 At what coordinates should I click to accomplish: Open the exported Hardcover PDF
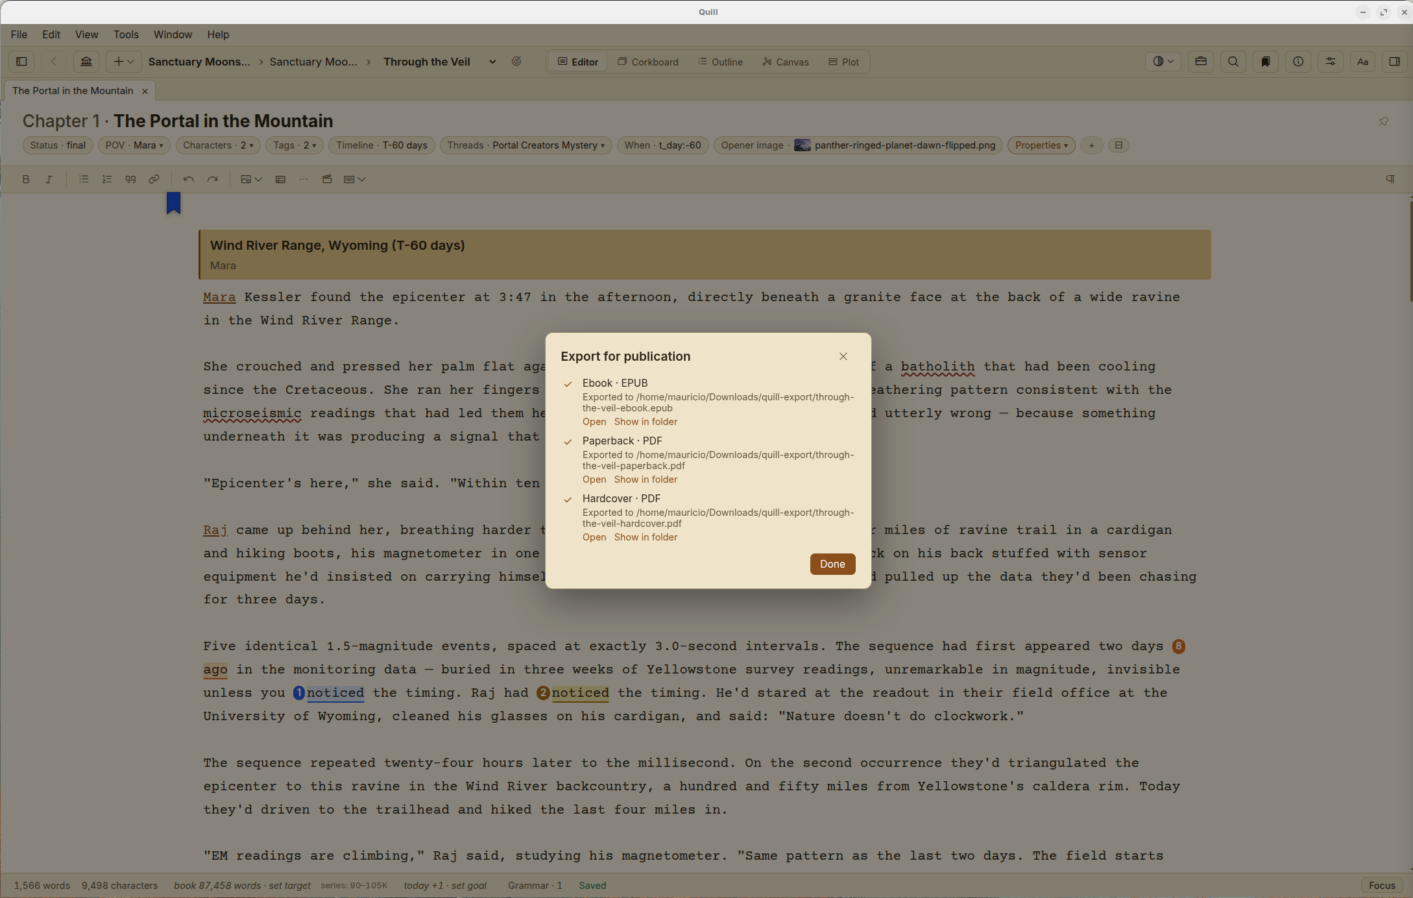click(x=594, y=537)
